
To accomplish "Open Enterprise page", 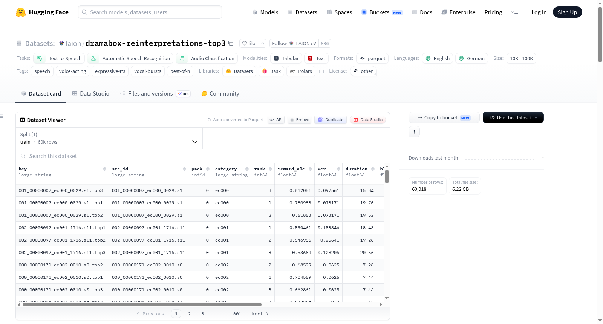I will [x=458, y=12].
